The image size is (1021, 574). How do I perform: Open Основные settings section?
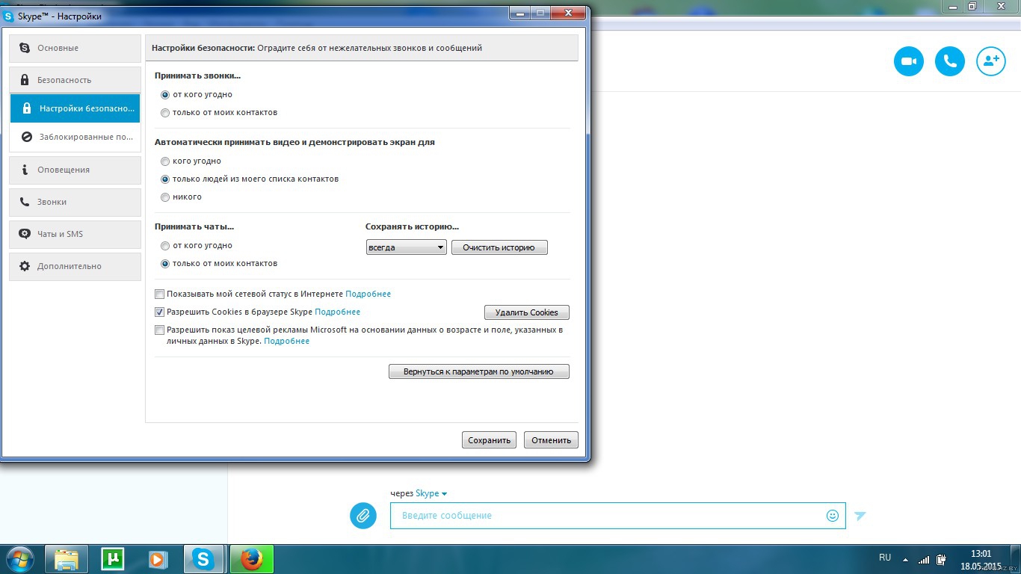click(75, 48)
